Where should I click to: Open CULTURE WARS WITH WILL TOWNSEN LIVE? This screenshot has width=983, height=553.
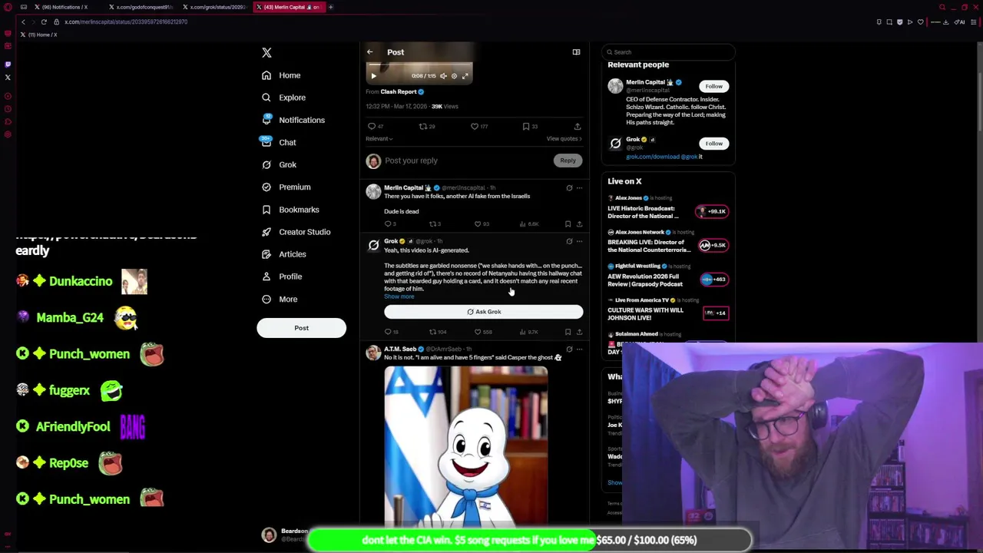click(x=667, y=311)
